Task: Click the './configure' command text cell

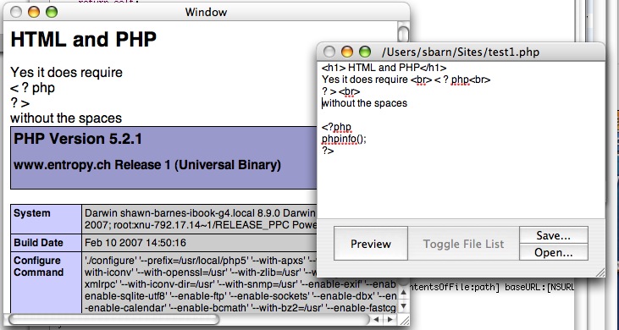Action: (240, 283)
